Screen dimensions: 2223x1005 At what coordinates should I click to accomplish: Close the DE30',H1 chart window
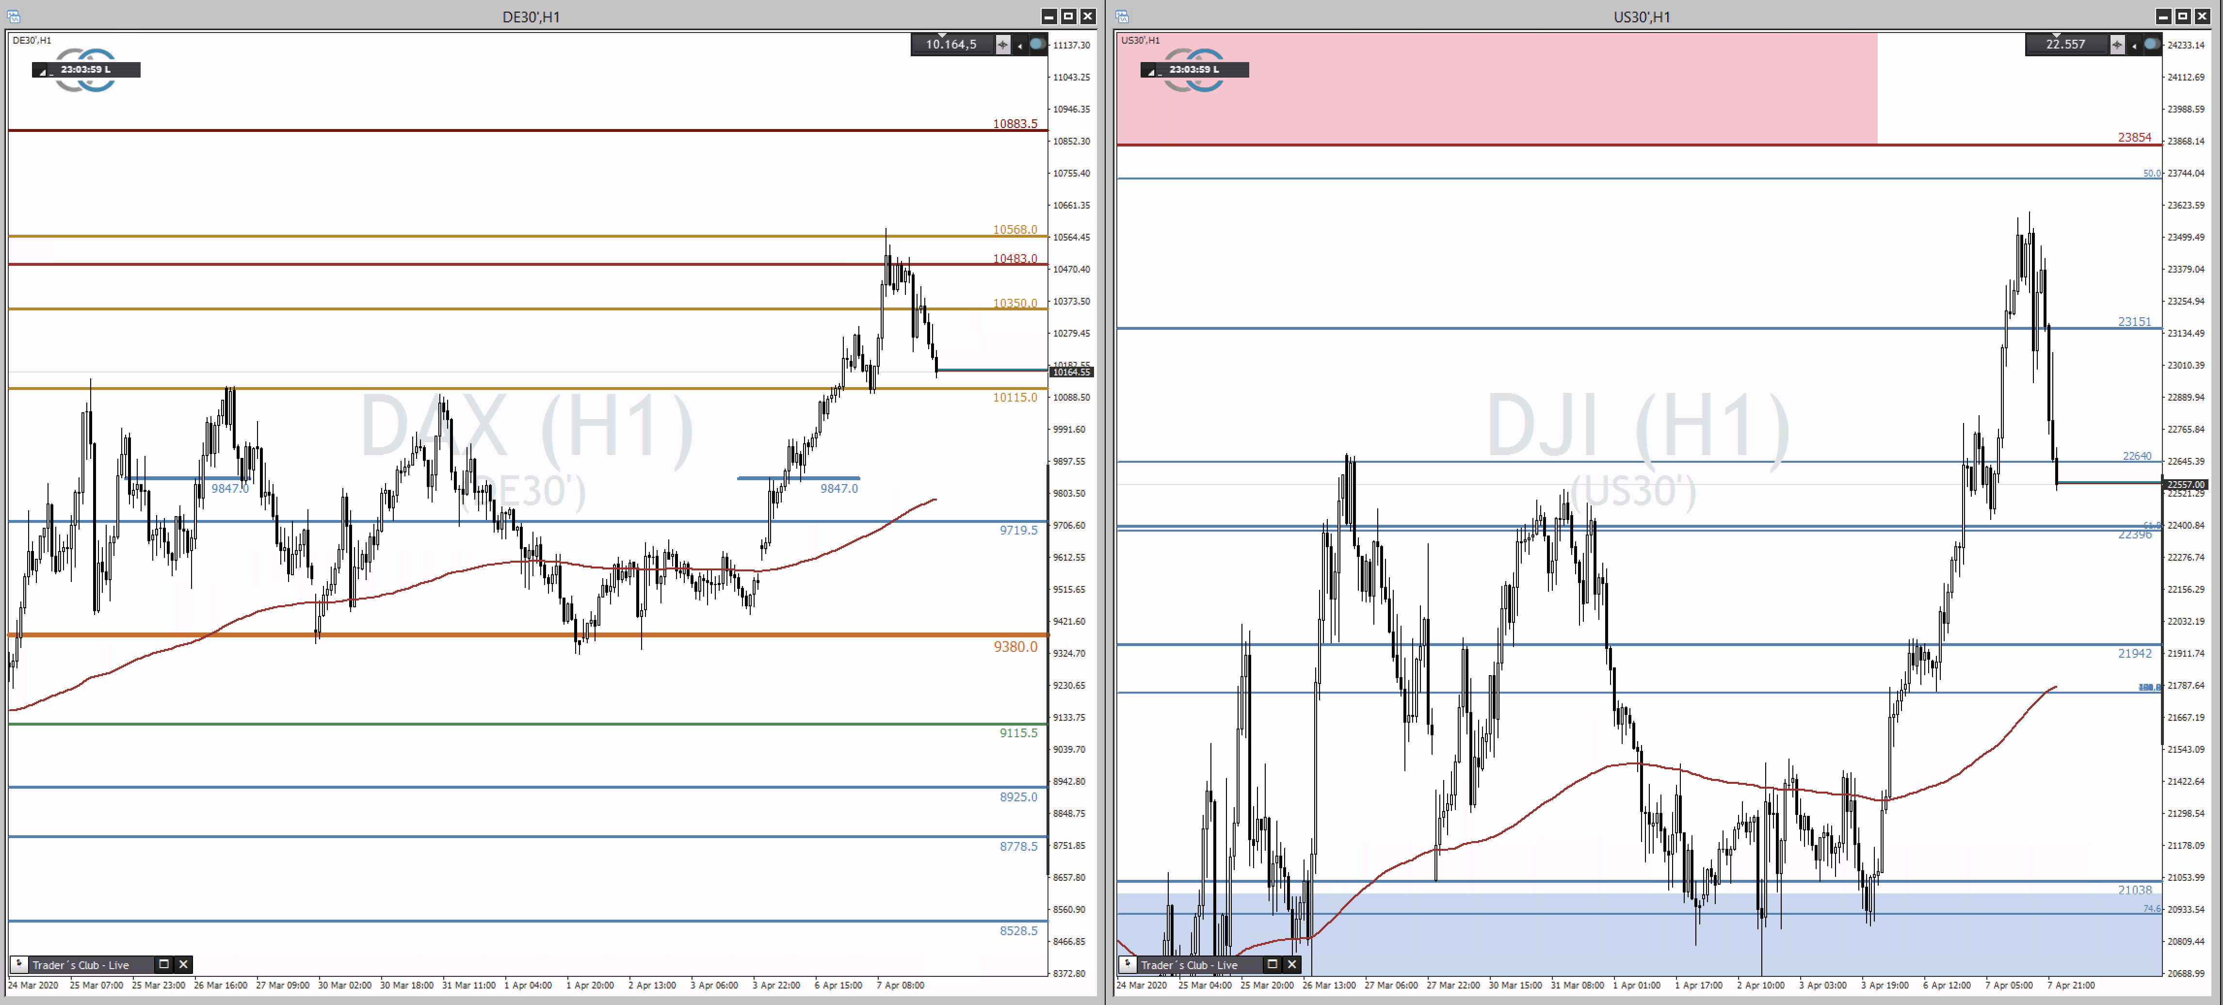point(1087,16)
